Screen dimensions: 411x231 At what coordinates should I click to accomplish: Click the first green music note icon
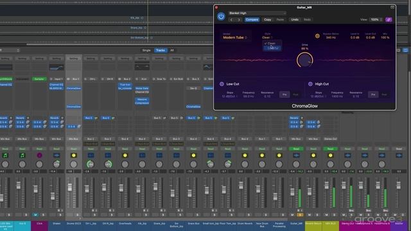tap(5, 155)
